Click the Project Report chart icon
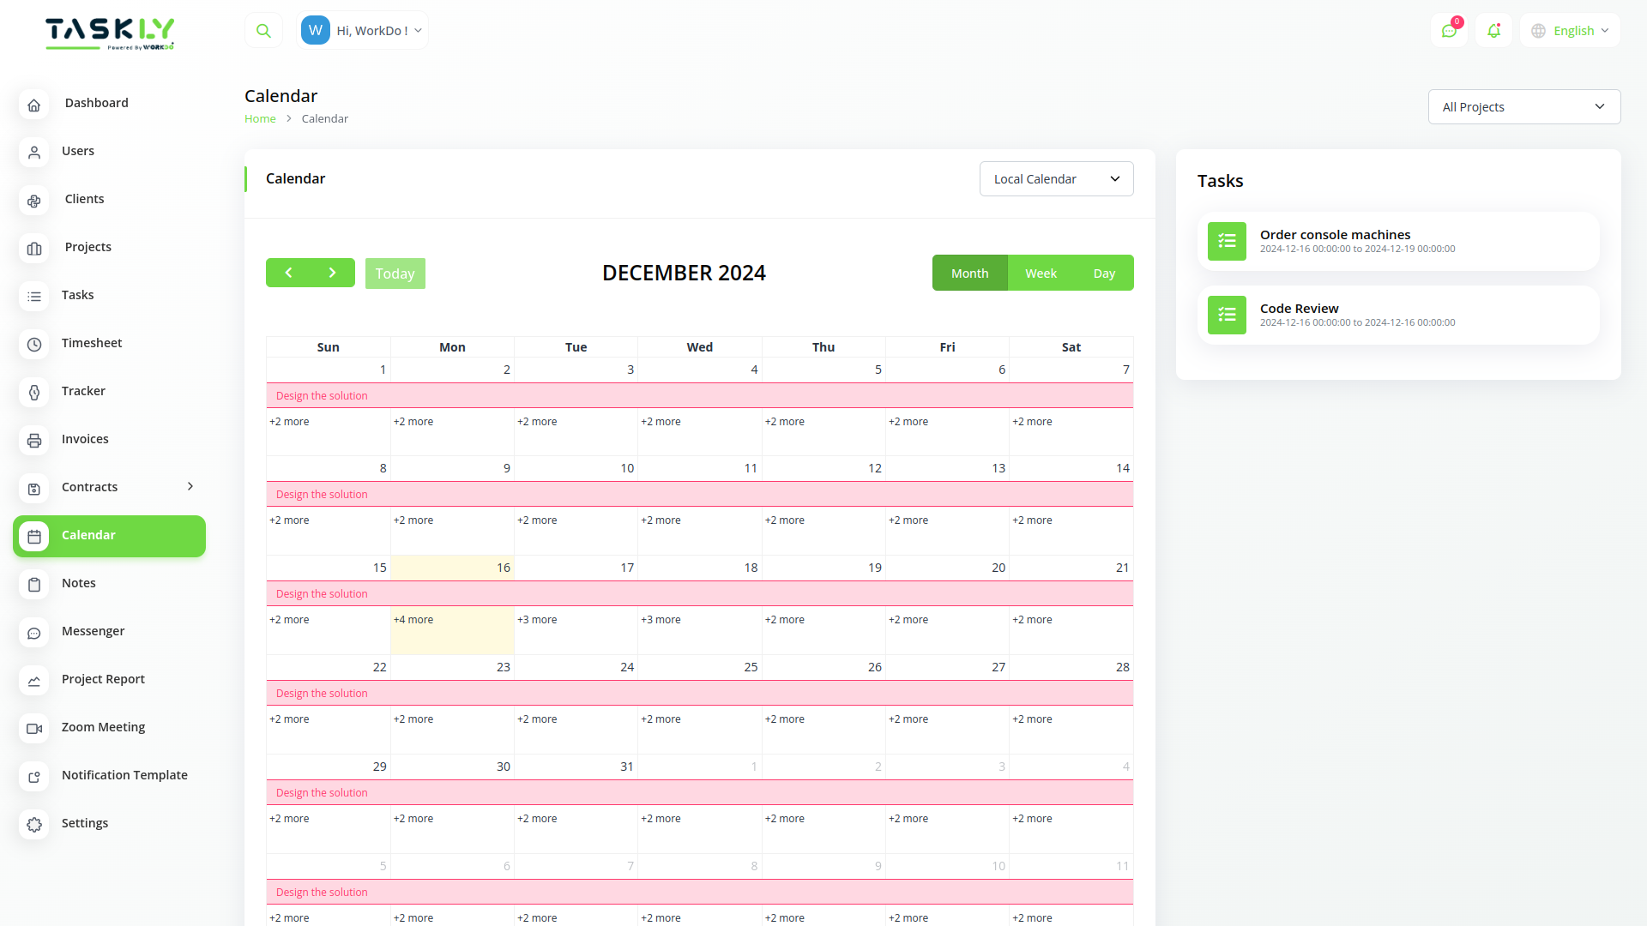This screenshot has width=1647, height=926. point(33,681)
